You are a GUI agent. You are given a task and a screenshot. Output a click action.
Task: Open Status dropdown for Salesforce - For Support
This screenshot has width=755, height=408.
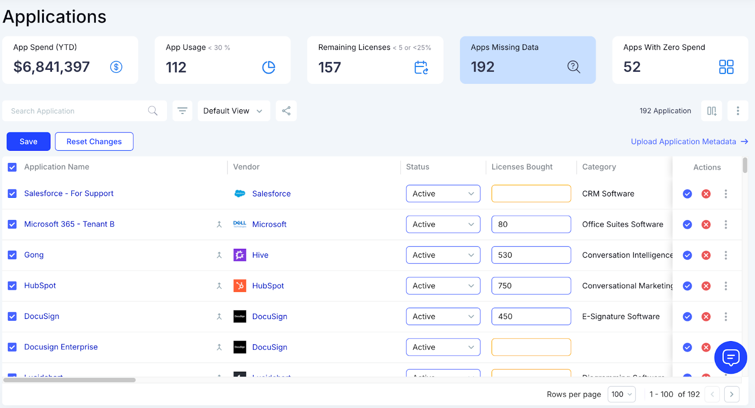pos(443,194)
